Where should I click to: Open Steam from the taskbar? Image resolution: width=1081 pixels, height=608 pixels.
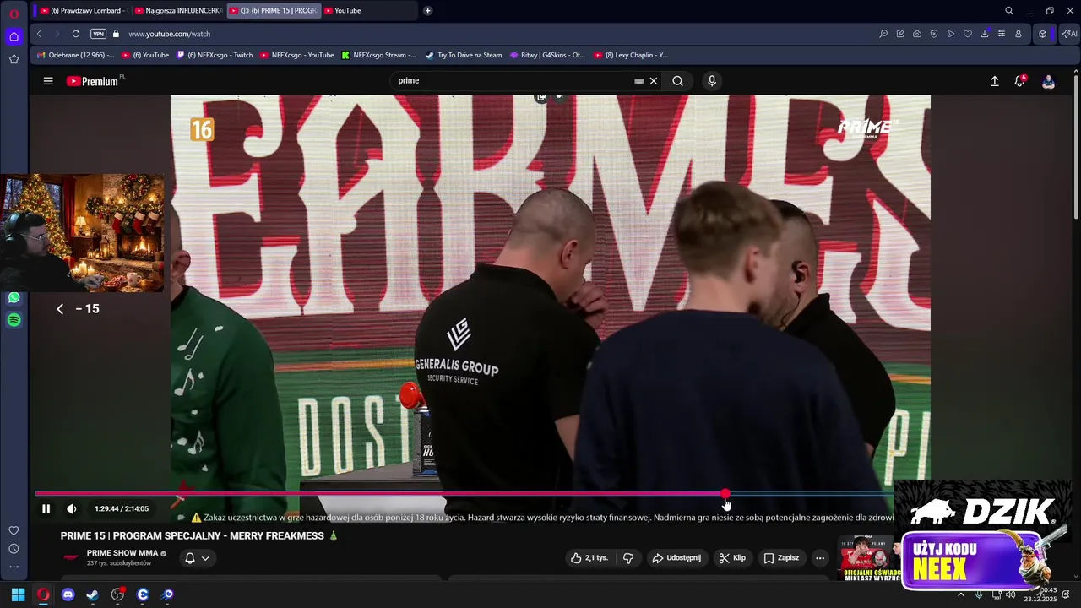[x=92, y=594]
